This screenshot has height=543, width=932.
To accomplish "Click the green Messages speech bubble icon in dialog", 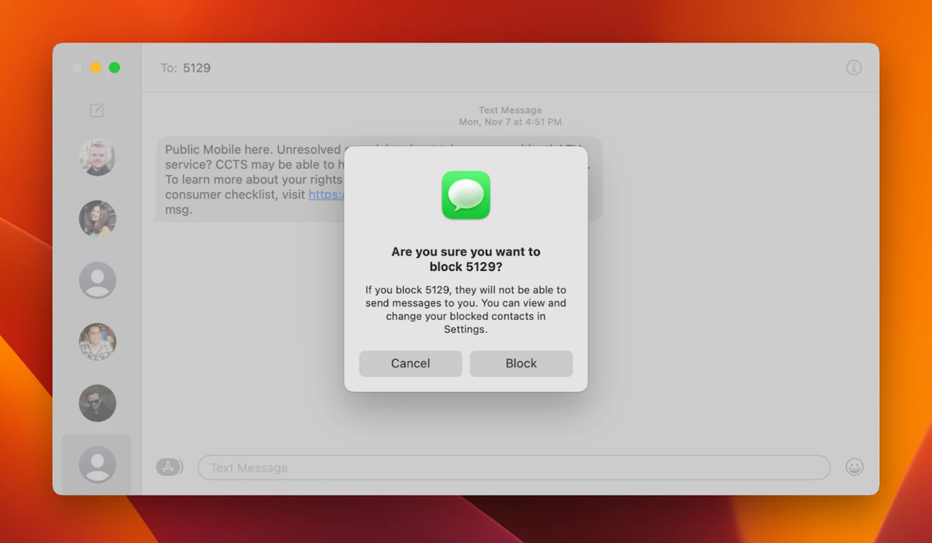I will tap(465, 195).
